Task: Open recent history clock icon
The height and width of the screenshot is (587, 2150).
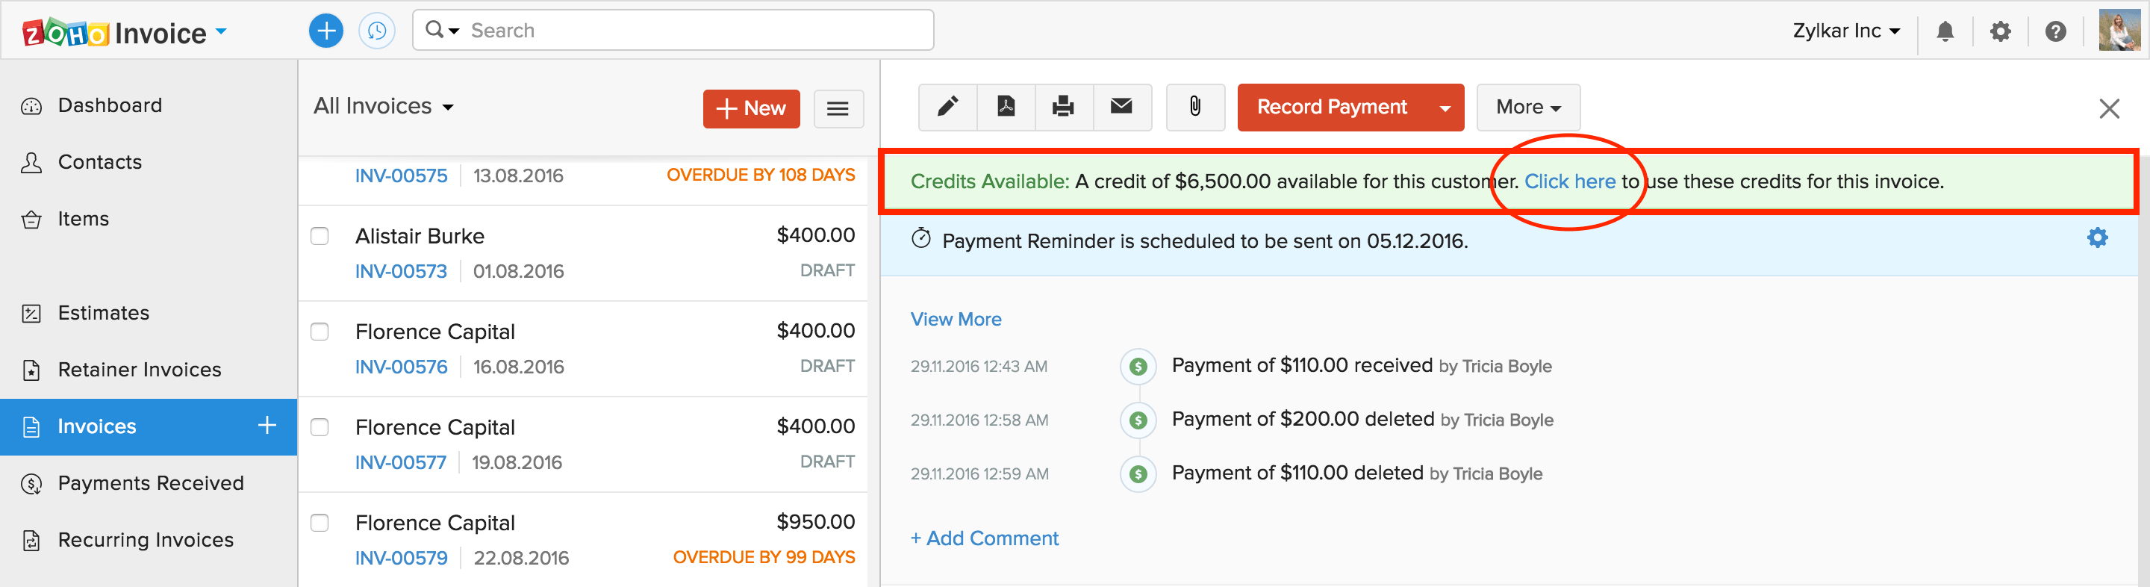Action: pyautogui.click(x=376, y=31)
